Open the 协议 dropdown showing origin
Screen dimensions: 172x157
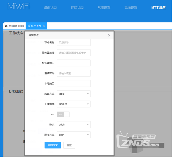(74, 124)
